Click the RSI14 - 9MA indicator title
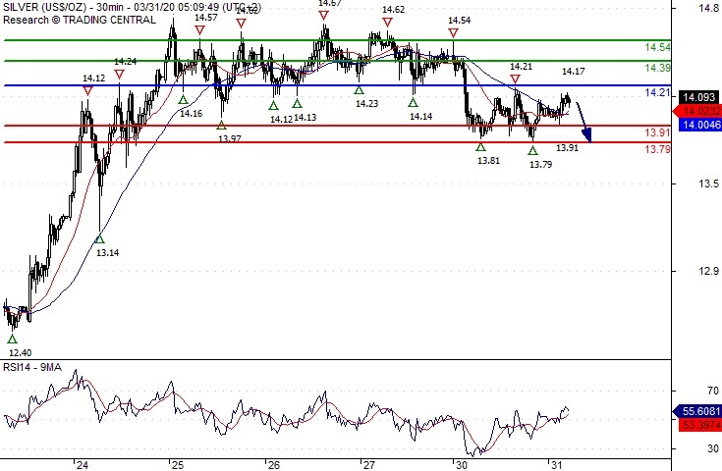This screenshot has width=722, height=471. pos(32,368)
